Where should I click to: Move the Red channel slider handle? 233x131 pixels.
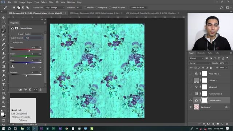(29, 51)
